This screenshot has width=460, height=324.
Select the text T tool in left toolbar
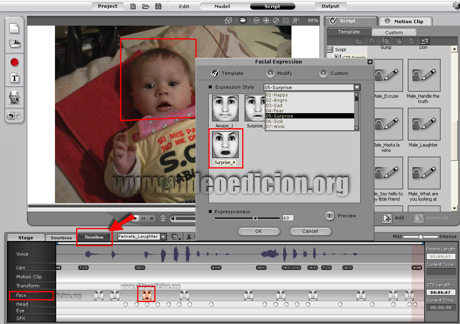click(x=15, y=78)
